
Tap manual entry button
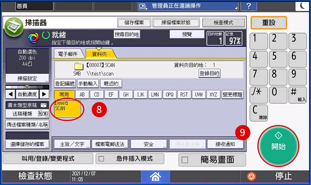click(x=88, y=84)
